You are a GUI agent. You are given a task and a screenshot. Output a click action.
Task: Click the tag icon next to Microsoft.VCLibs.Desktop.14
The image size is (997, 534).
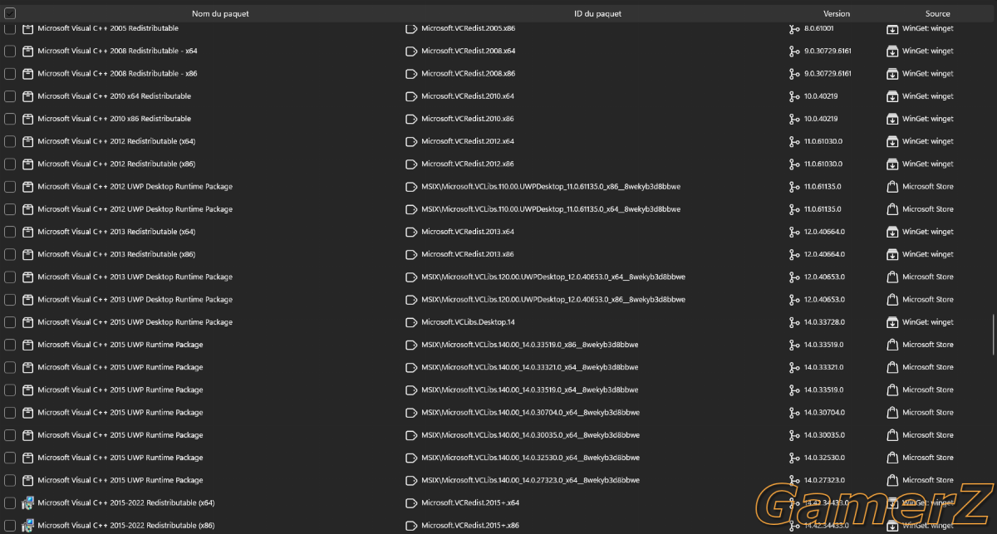(x=410, y=322)
